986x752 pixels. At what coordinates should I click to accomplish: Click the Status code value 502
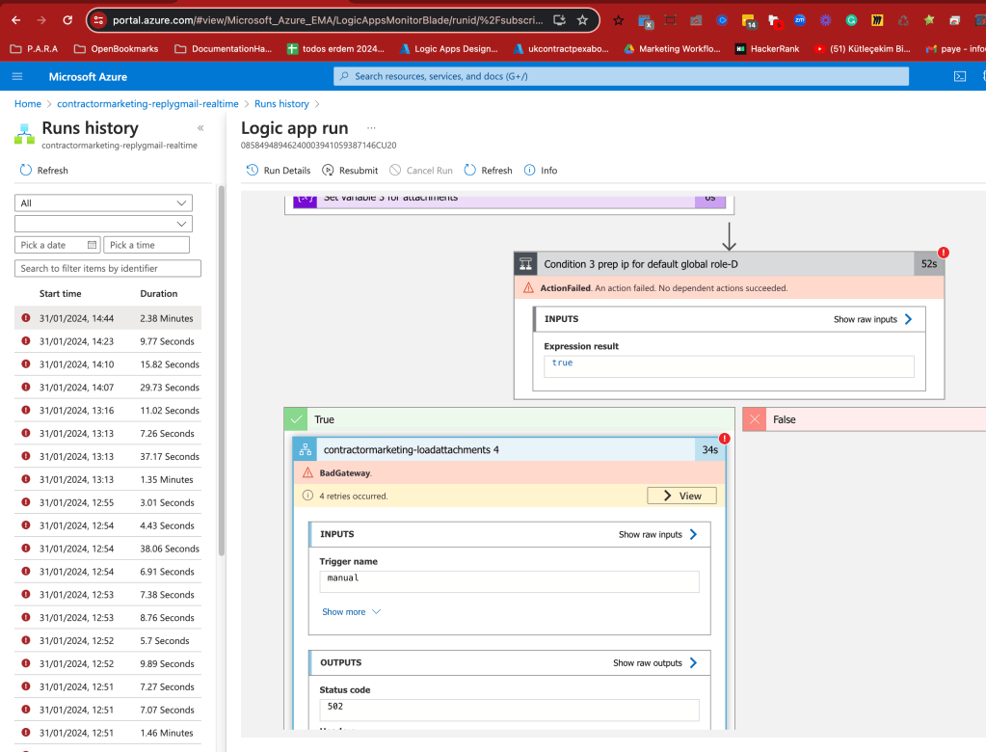click(509, 710)
